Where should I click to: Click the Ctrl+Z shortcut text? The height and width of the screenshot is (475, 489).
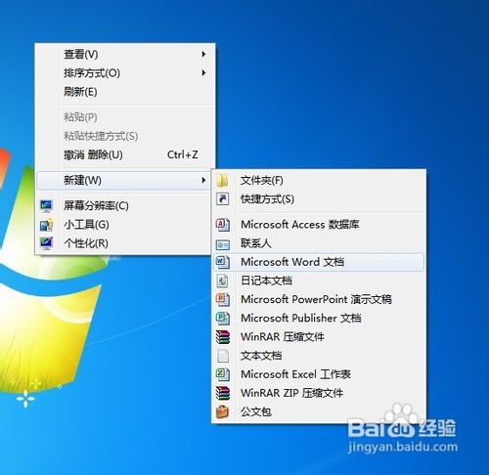click(x=183, y=154)
